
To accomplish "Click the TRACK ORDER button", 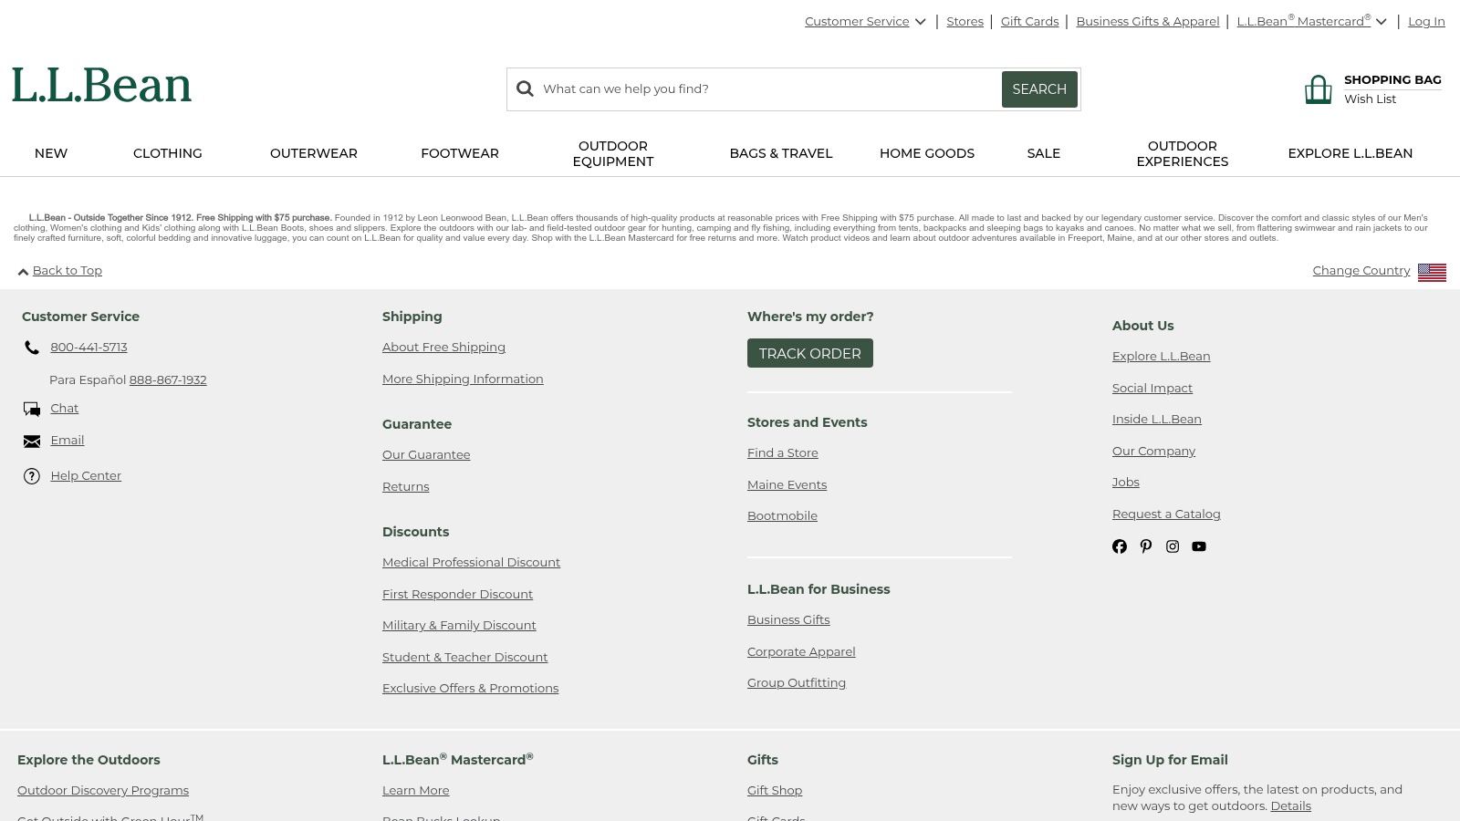I will (810, 353).
